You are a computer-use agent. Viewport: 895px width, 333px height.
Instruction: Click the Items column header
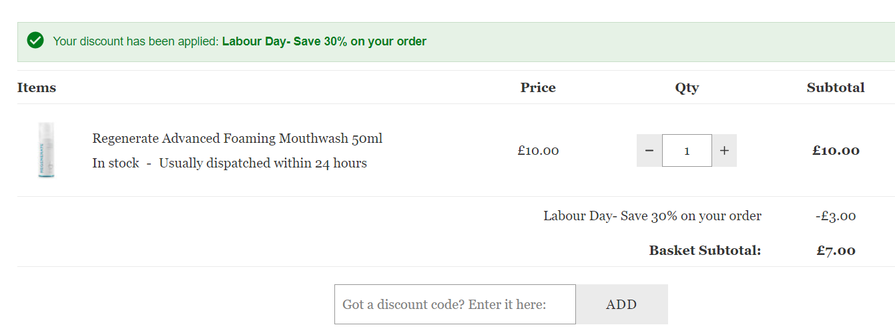point(37,87)
